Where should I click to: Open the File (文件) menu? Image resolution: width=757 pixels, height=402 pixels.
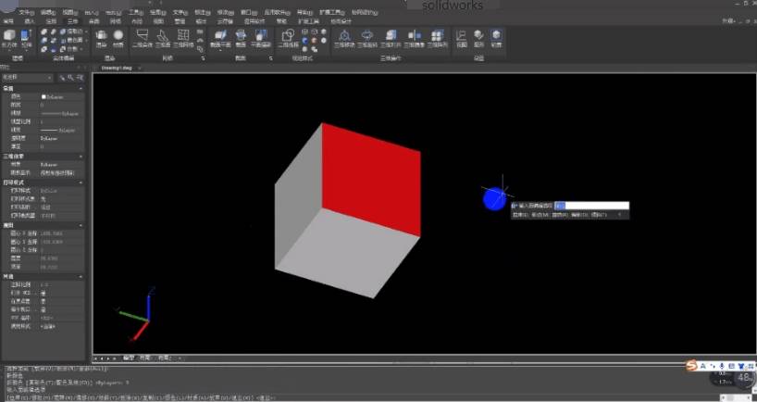point(25,13)
